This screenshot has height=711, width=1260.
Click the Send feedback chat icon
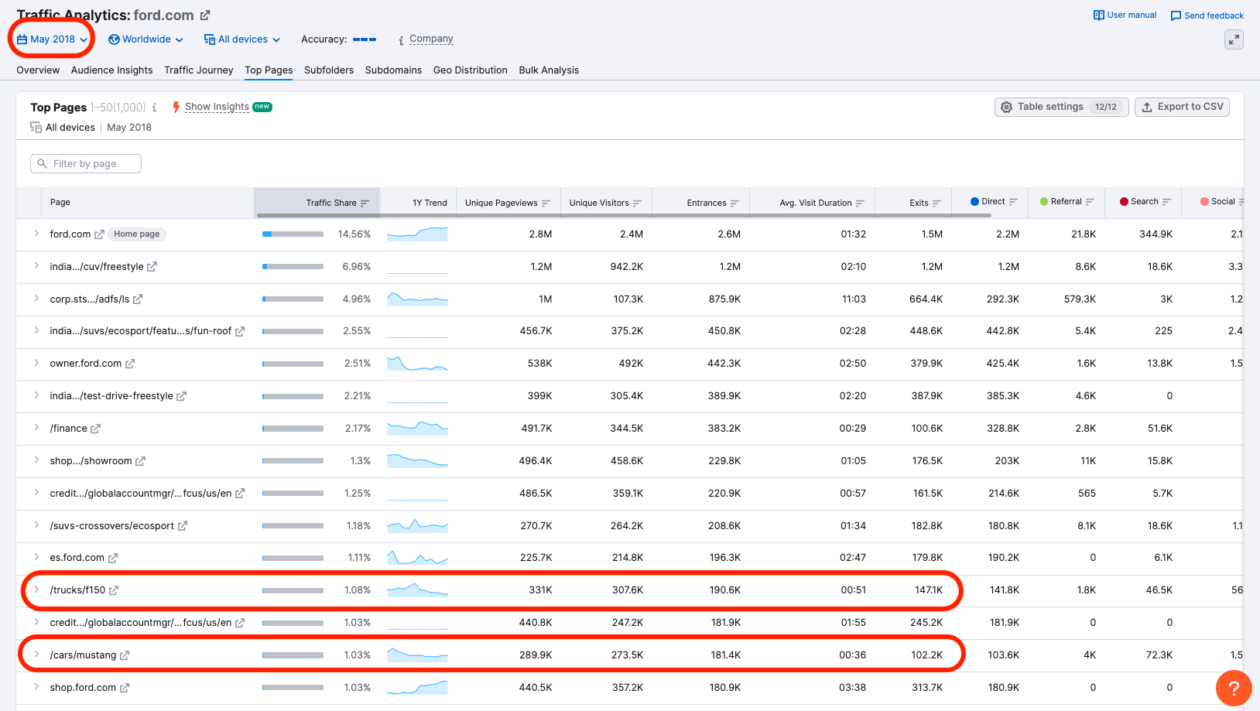1176,15
